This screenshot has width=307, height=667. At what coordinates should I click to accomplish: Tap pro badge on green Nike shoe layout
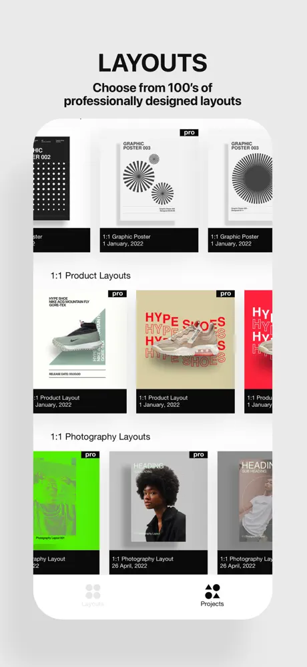(117, 294)
